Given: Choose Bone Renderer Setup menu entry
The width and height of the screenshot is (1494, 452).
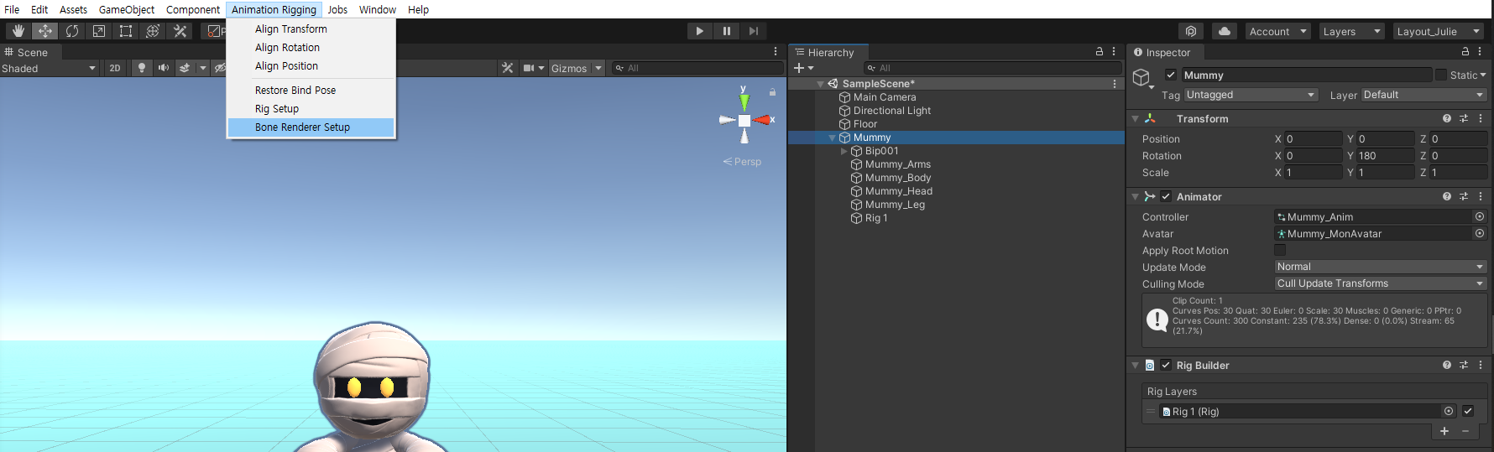Looking at the screenshot, I should point(311,127).
